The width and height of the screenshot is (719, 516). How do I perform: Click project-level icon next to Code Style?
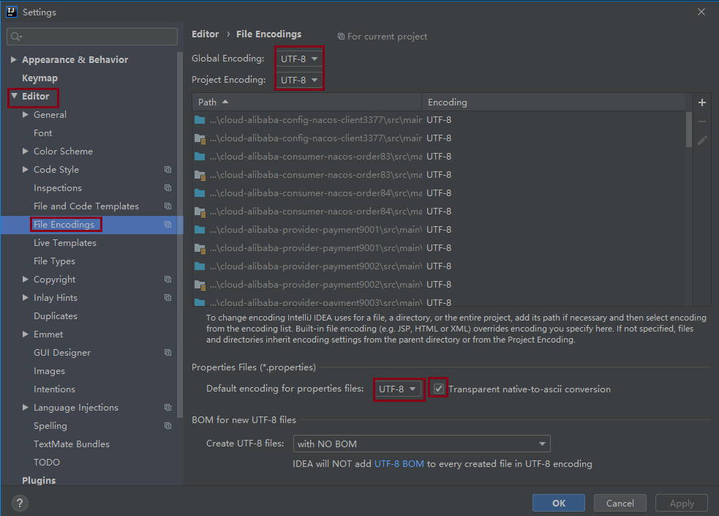click(167, 170)
